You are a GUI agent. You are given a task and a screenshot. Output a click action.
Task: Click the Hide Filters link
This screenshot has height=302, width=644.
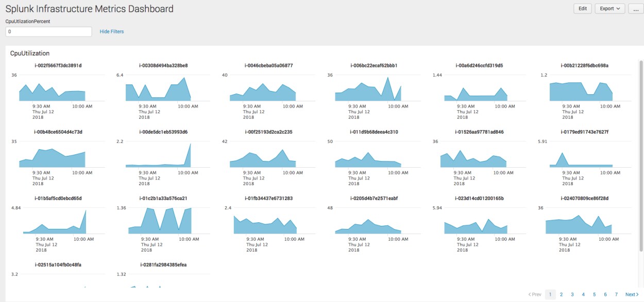[112, 31]
